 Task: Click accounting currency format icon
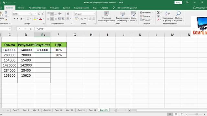click(76, 19)
